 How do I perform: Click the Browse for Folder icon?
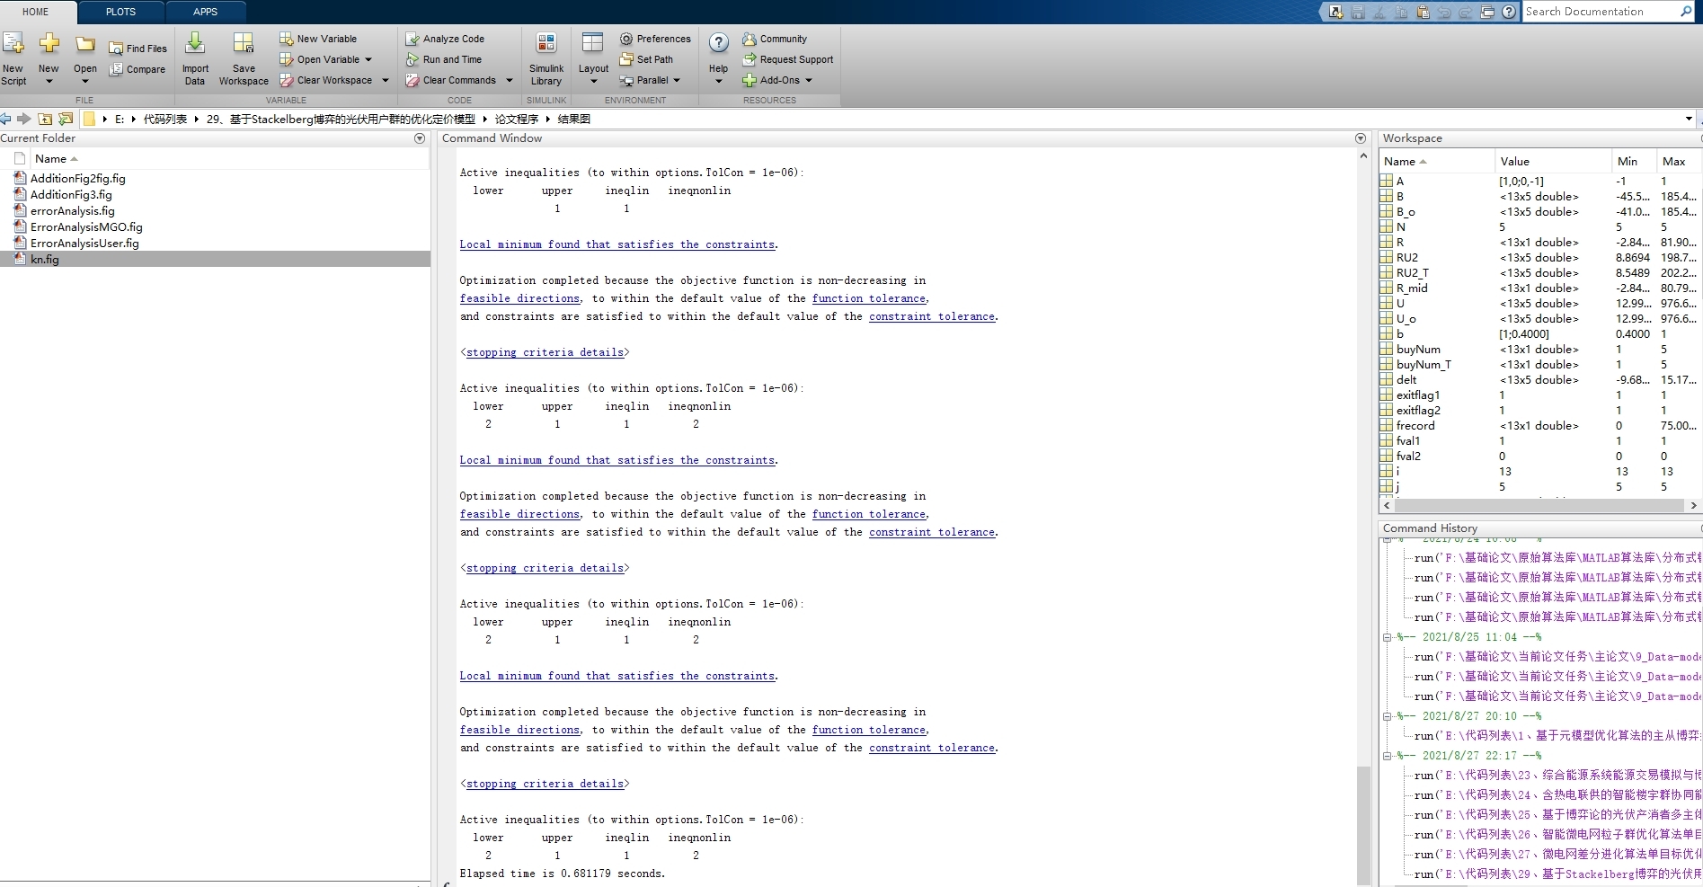point(66,119)
